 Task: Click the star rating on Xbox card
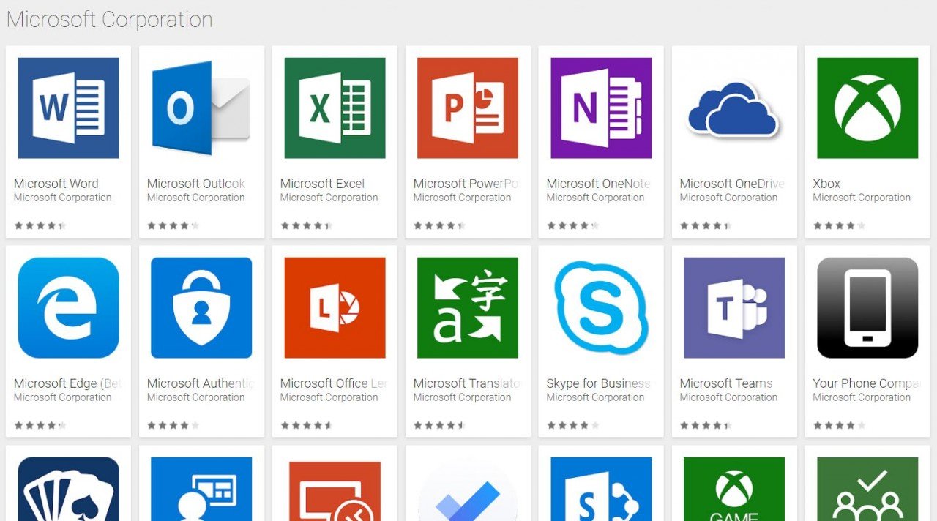[x=840, y=225]
